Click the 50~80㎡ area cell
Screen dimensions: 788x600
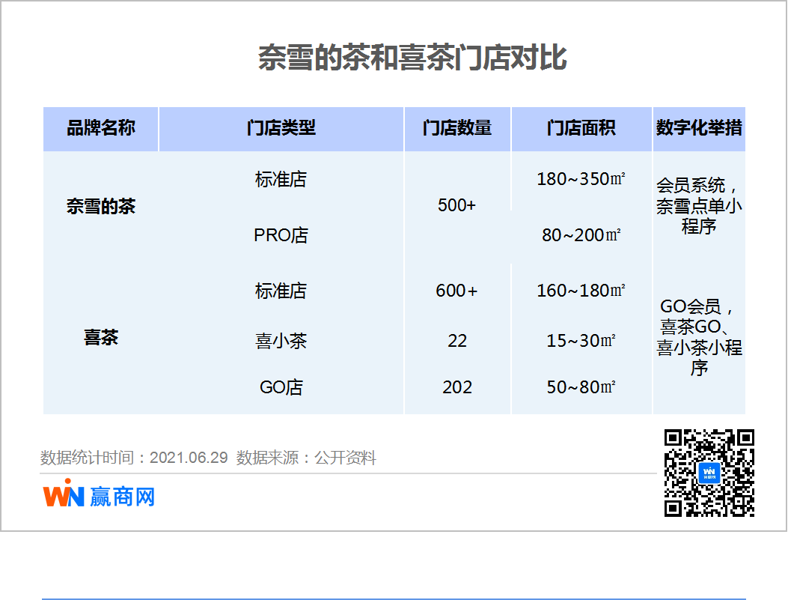click(x=581, y=387)
